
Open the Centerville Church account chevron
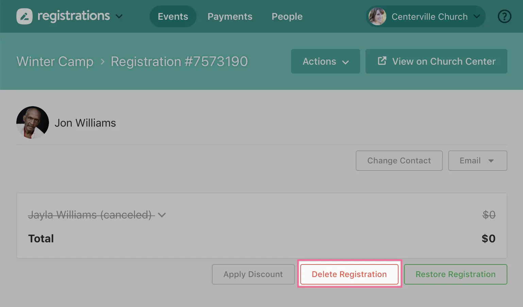[477, 16]
